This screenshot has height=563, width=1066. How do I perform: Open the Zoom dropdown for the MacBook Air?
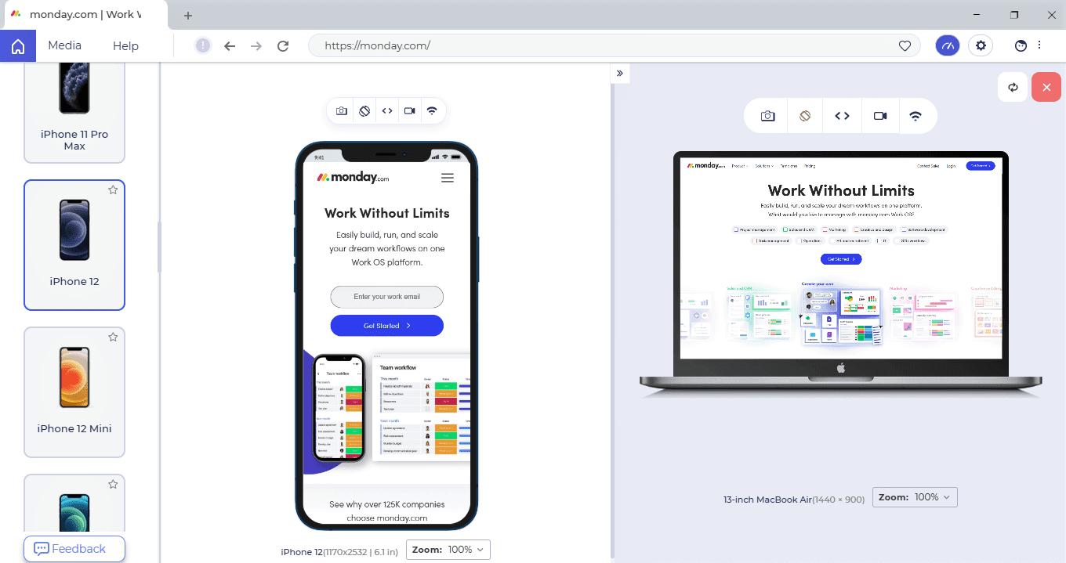[x=914, y=496]
